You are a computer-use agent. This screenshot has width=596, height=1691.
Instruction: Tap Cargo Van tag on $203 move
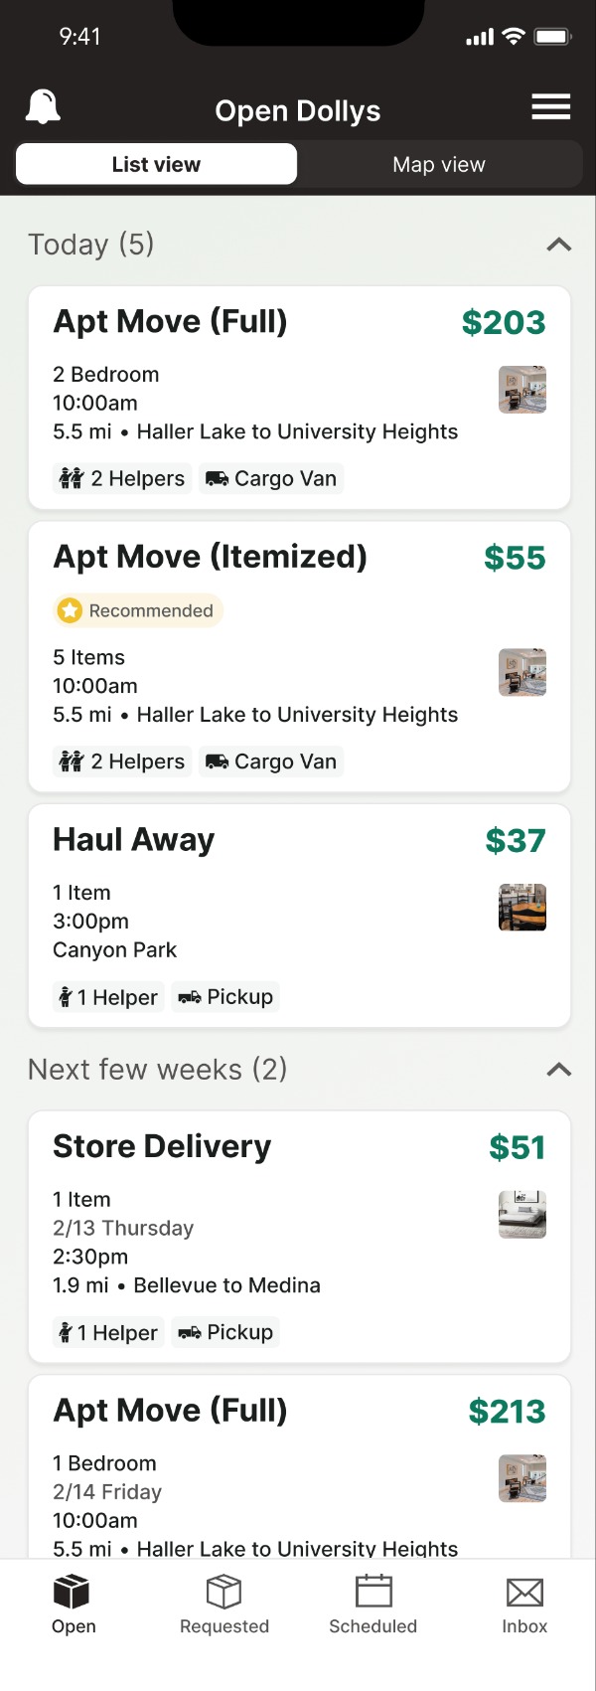tap(271, 479)
